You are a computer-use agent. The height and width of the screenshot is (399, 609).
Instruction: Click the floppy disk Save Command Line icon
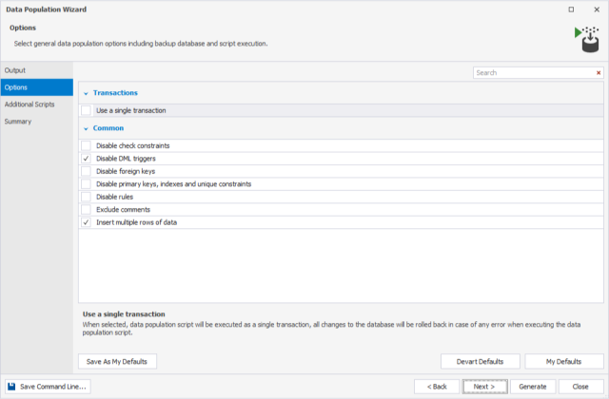11,387
